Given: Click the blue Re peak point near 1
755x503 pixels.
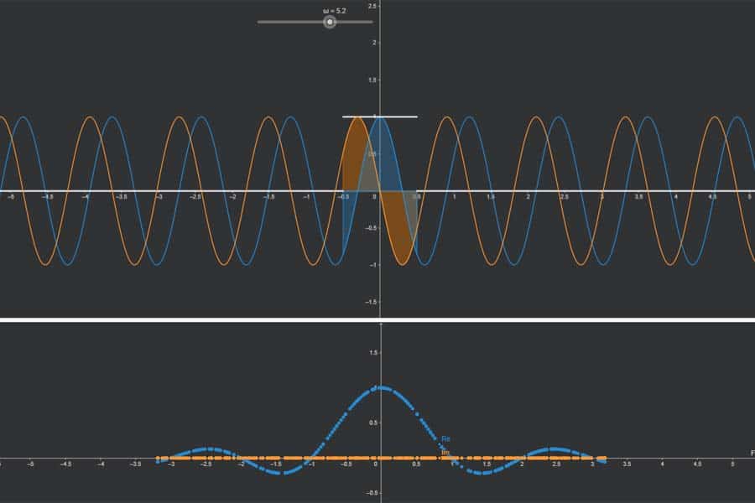Looking at the screenshot, I should pyautogui.click(x=382, y=387).
